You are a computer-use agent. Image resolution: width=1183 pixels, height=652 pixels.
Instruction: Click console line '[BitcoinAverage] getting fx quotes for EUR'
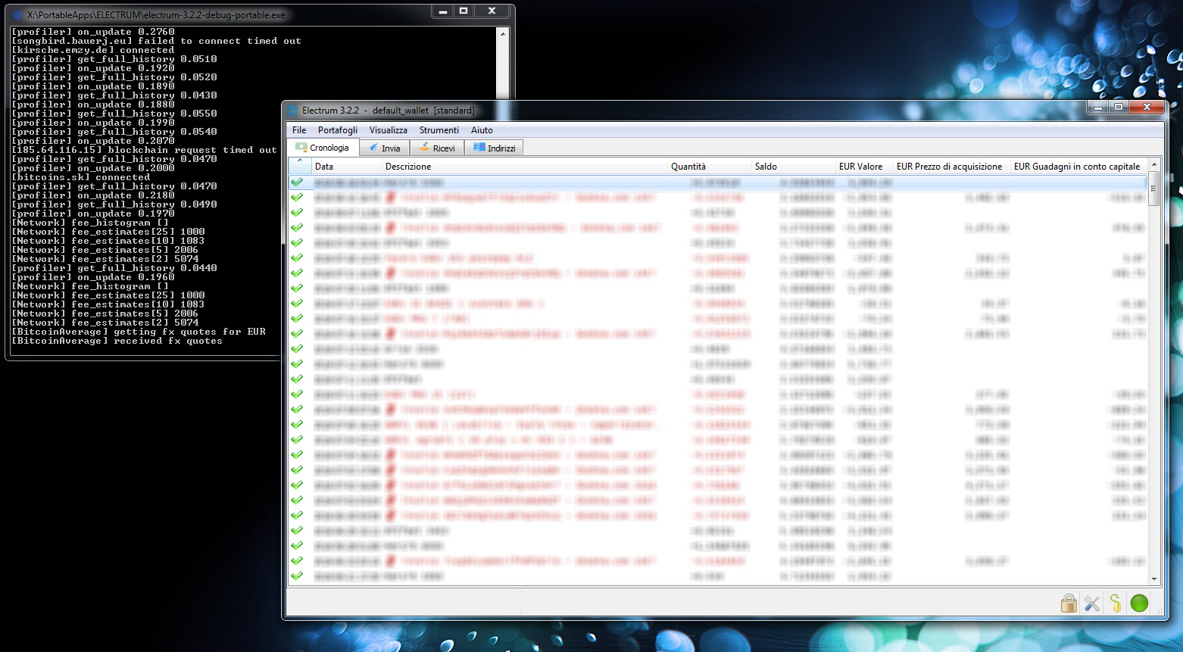point(139,332)
